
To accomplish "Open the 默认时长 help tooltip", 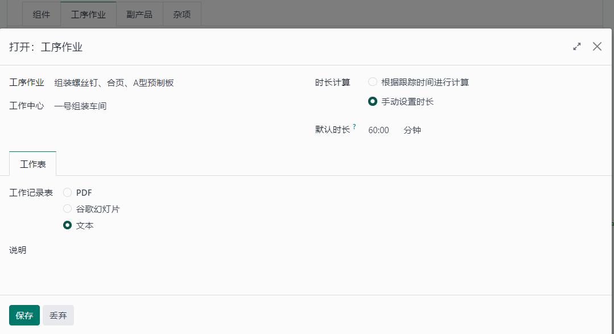I will click(354, 126).
